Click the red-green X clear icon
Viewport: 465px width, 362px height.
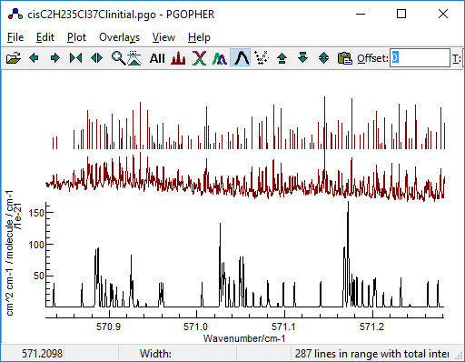pyautogui.click(x=199, y=57)
